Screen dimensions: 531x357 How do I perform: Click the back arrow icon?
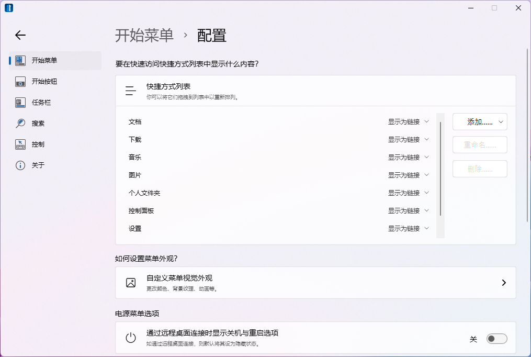pyautogui.click(x=20, y=35)
